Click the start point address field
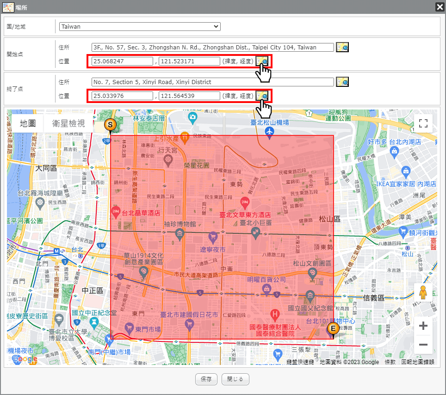Viewport: 446px width, 395px height. [212, 48]
